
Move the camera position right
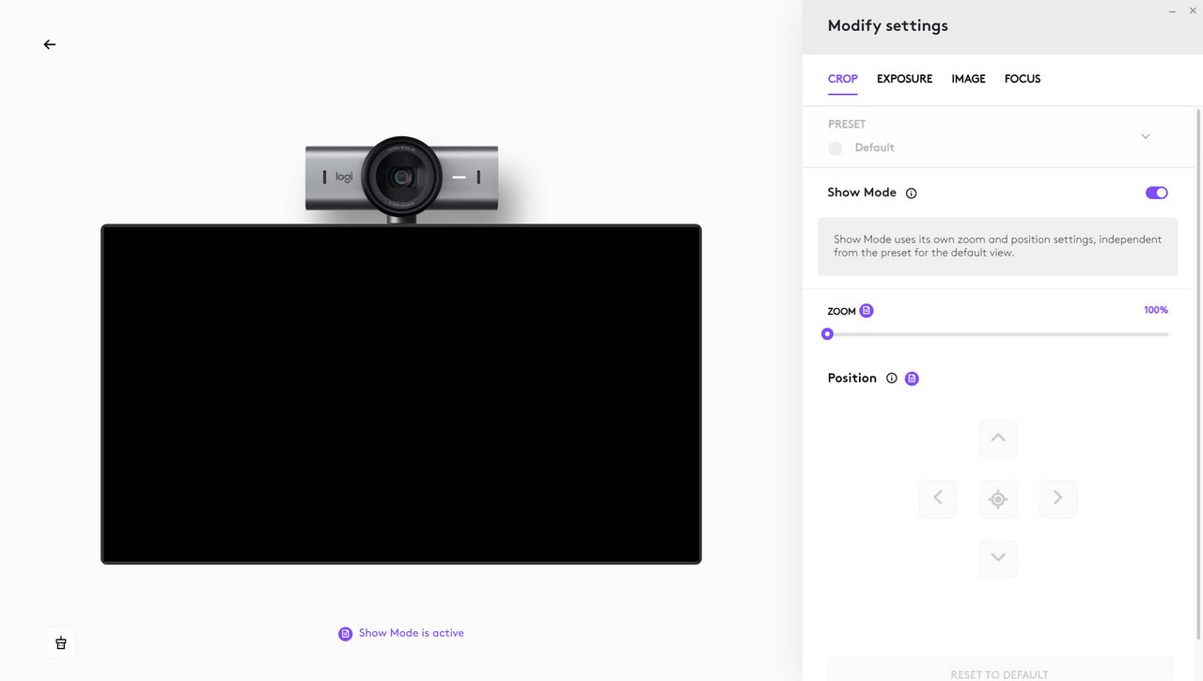[1058, 499]
